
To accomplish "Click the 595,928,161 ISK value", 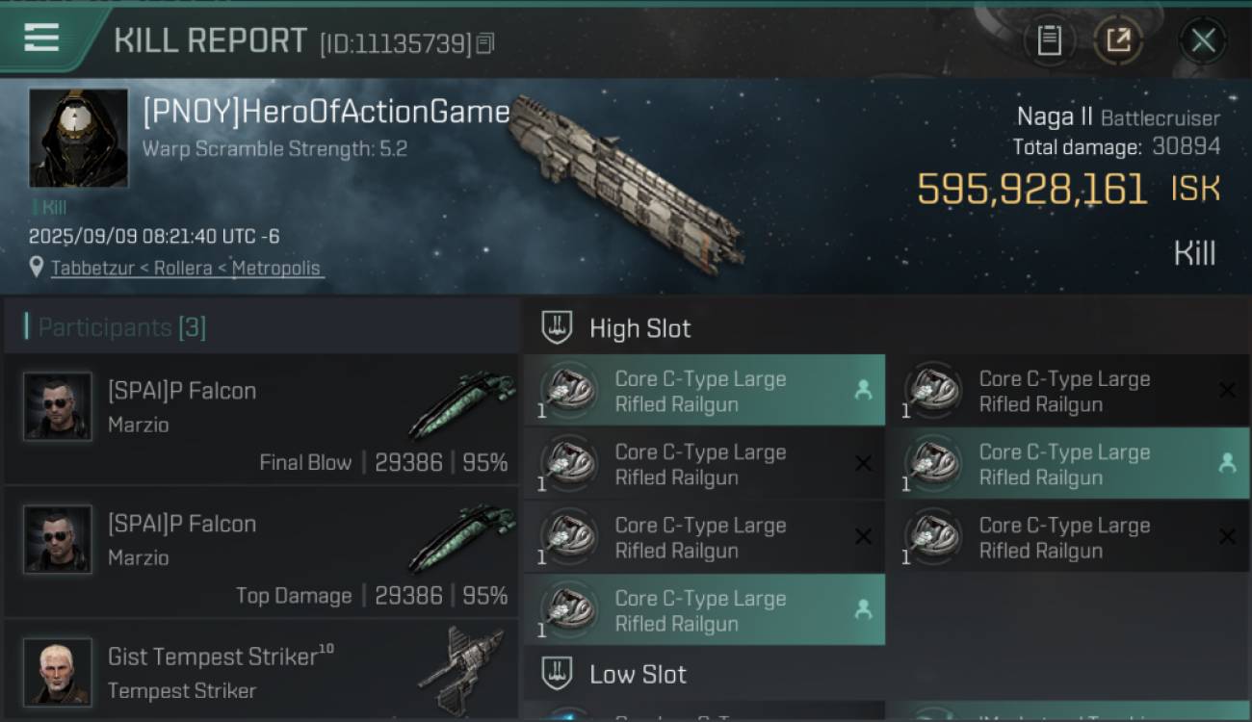I will click(x=1031, y=189).
